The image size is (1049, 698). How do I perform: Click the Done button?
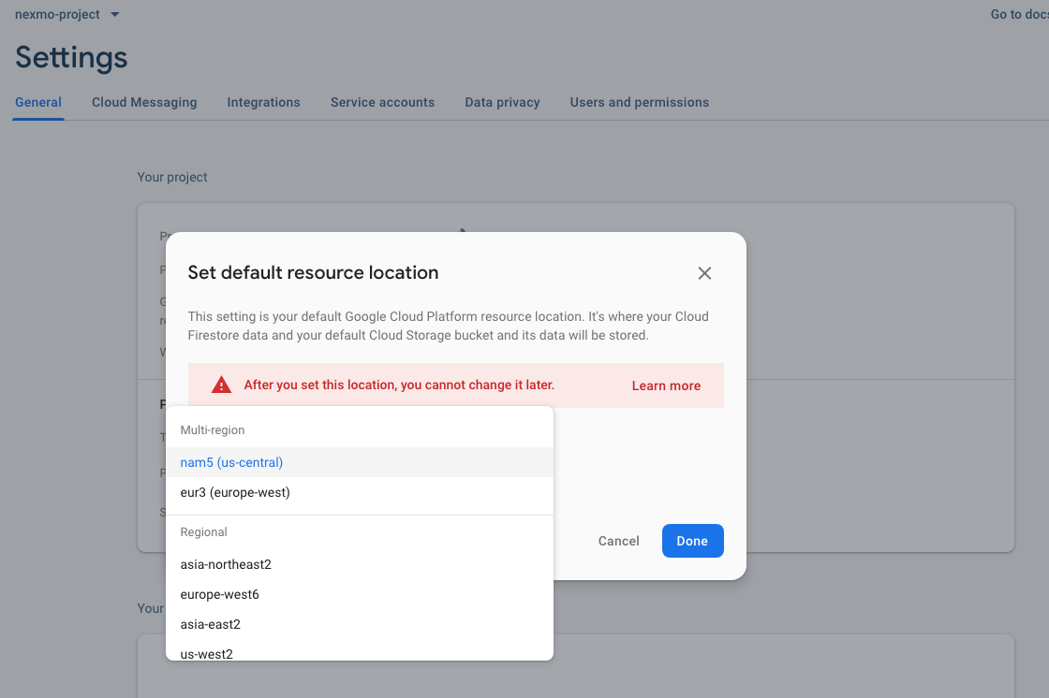click(692, 541)
